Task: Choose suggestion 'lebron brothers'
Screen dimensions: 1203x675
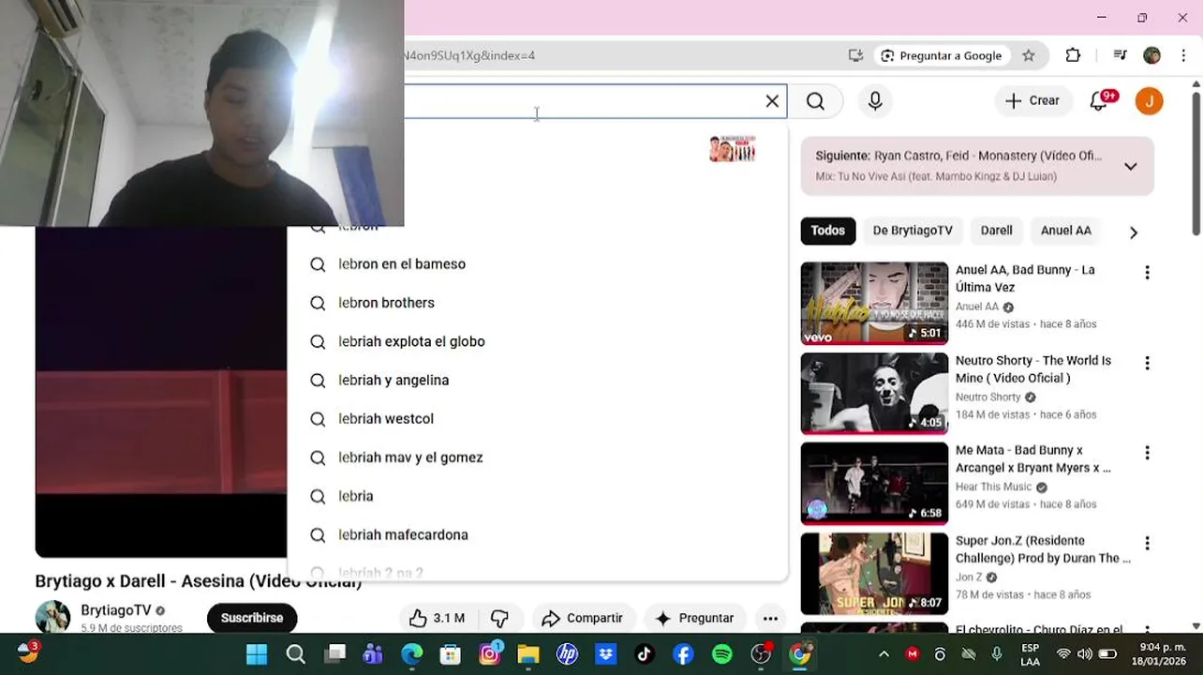Action: pos(538,303)
